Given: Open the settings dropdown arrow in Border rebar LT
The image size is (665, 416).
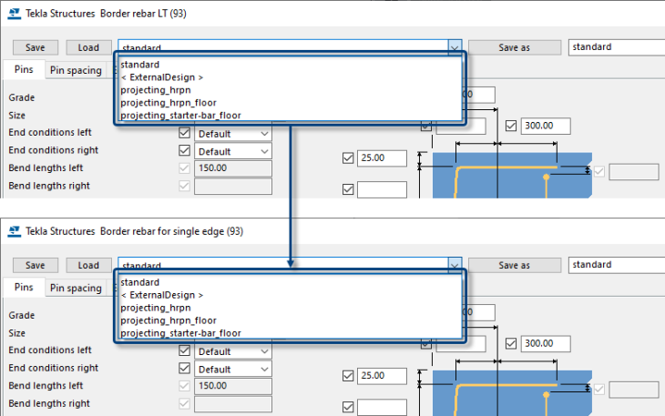Looking at the screenshot, I should (455, 47).
